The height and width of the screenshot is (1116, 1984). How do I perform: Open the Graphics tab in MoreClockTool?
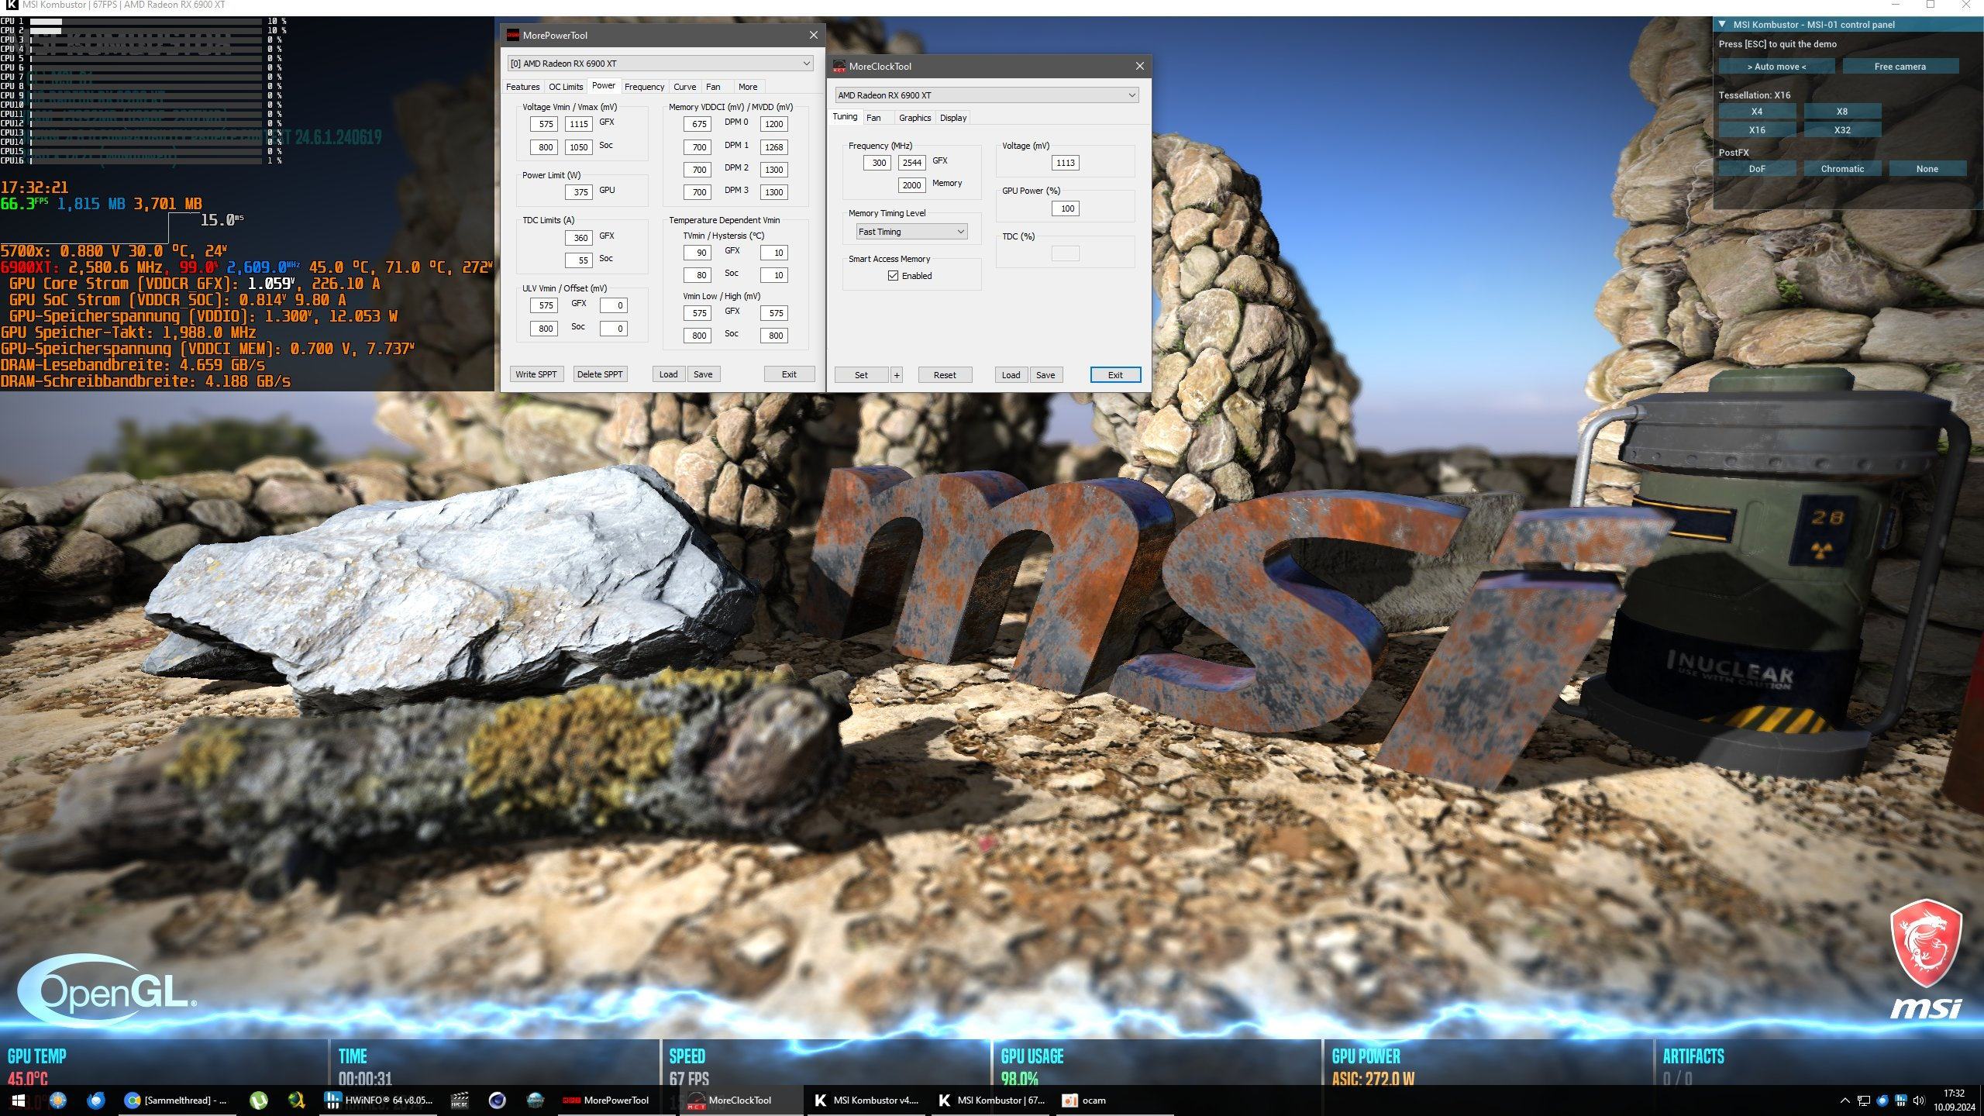coord(914,118)
